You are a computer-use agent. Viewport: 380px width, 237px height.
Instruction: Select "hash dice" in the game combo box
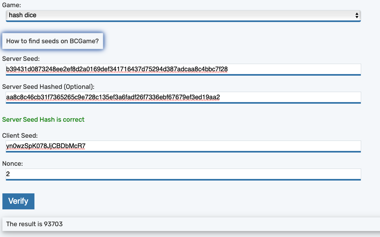(182, 14)
